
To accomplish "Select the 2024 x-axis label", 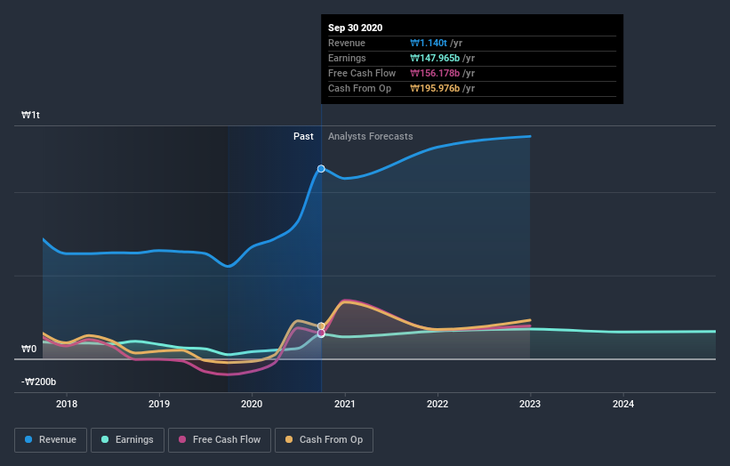I will click(623, 404).
